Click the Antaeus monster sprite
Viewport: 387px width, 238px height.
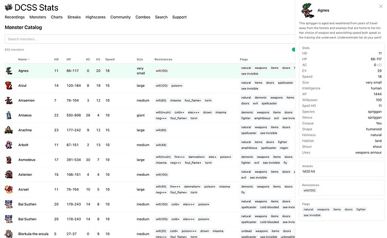tap(8, 115)
